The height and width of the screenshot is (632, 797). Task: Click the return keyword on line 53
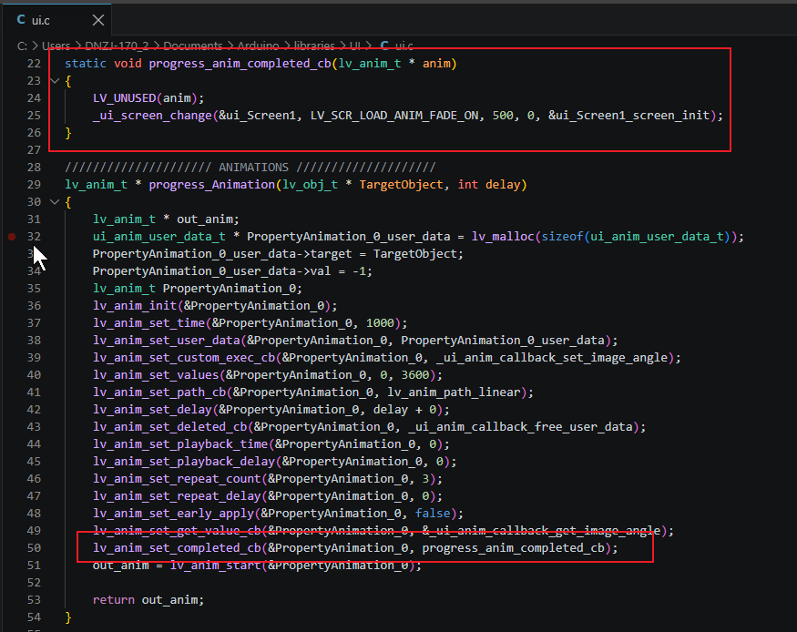coord(113,600)
